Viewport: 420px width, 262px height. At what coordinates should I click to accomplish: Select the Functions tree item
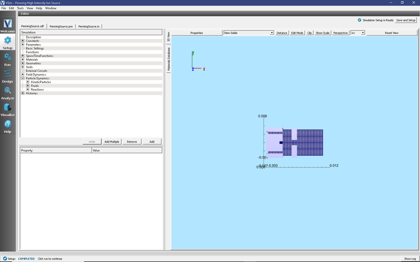[32, 52]
